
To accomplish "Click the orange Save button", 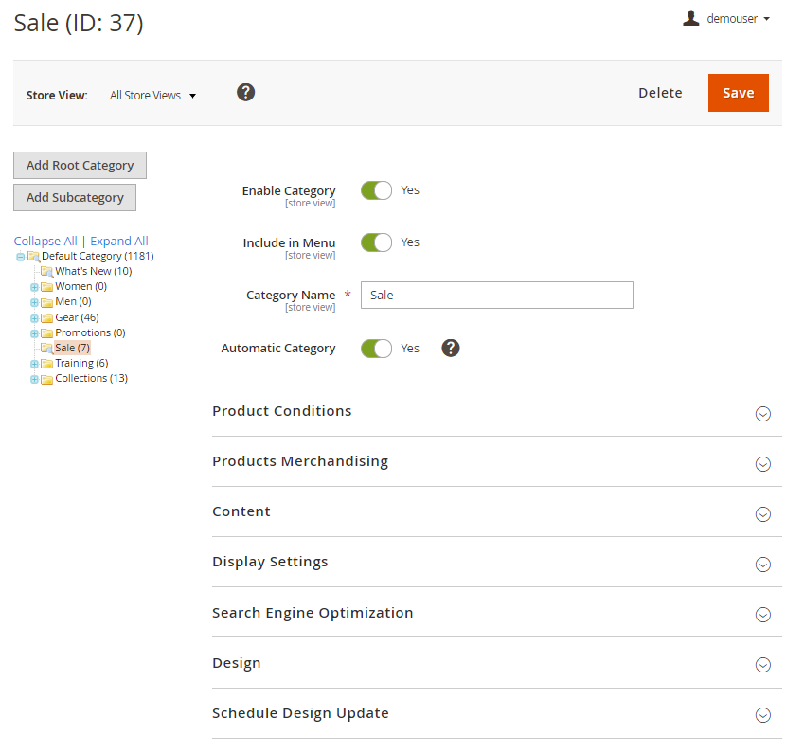I will [x=738, y=93].
